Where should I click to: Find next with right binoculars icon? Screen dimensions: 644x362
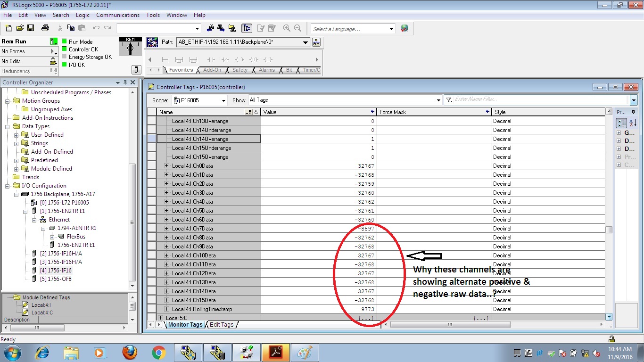click(222, 28)
